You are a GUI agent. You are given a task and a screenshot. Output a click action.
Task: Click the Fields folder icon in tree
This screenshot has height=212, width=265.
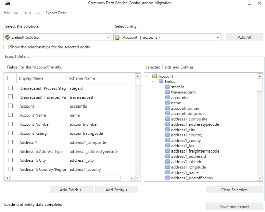coord(161,81)
